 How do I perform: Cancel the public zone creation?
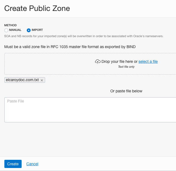[x=32, y=164]
